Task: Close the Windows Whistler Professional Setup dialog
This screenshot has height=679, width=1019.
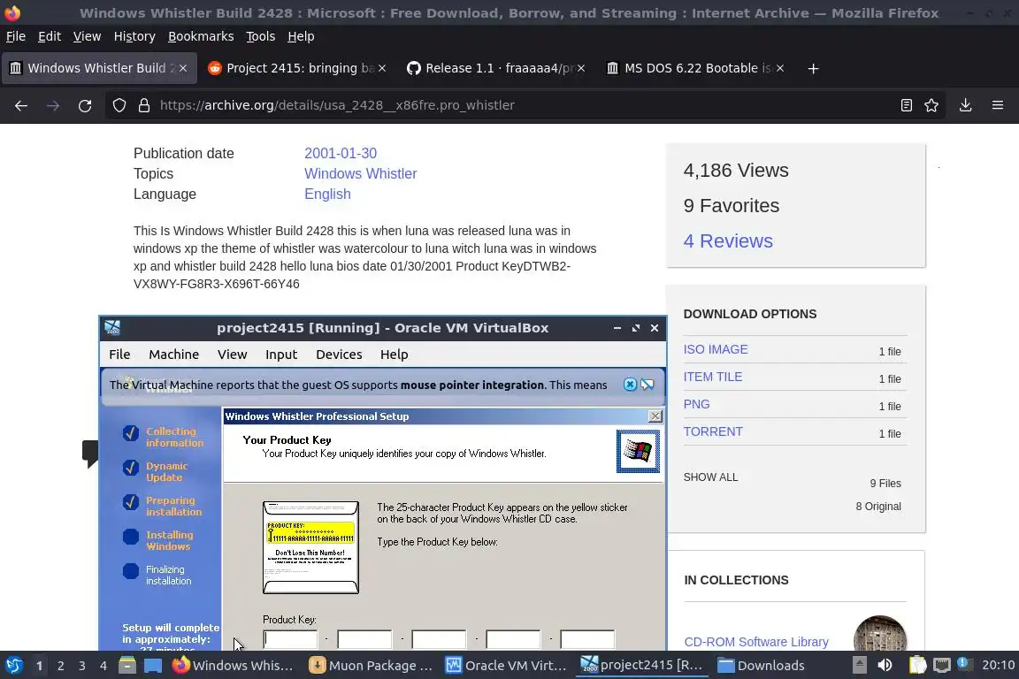Action: (x=655, y=416)
